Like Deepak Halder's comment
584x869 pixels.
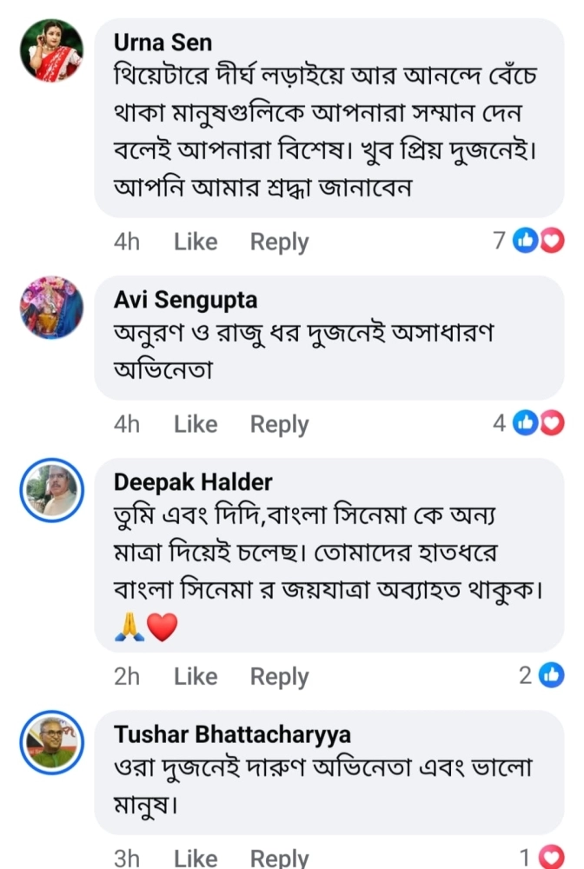point(196,676)
